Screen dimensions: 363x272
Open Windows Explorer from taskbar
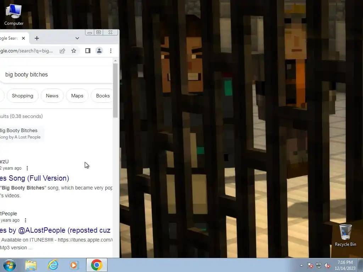point(31,265)
